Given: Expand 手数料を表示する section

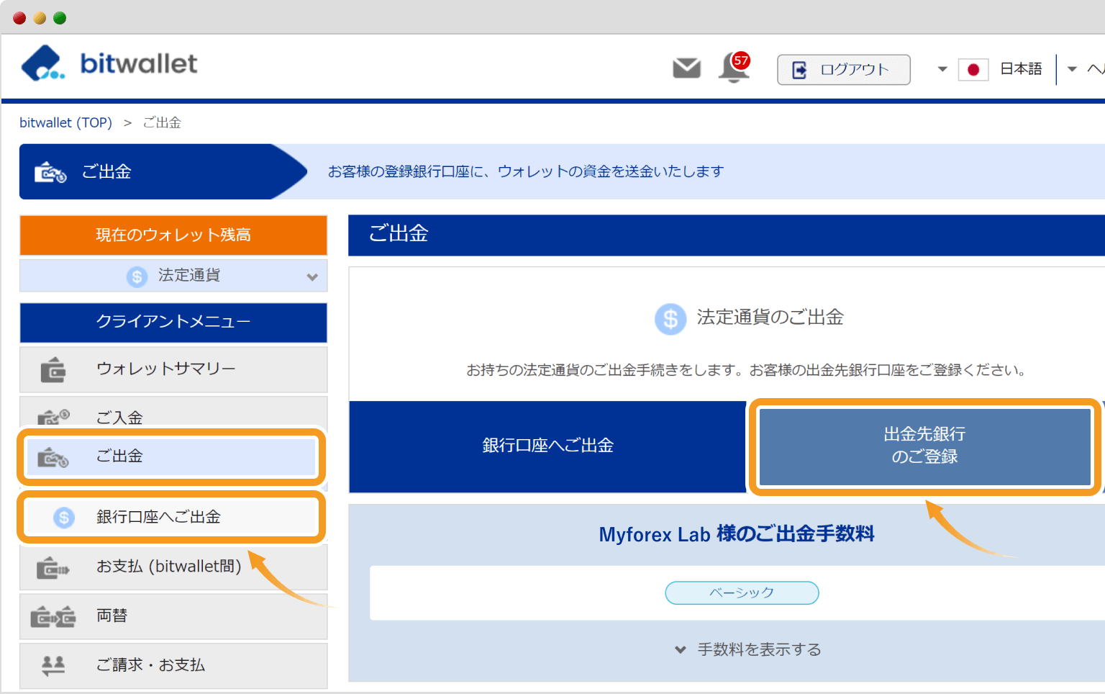Looking at the screenshot, I should (x=749, y=650).
